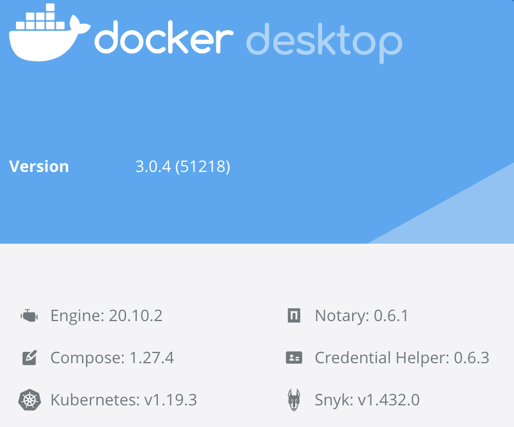The height and width of the screenshot is (427, 514).
Task: Click the Docker whale logo
Action: tap(50, 32)
